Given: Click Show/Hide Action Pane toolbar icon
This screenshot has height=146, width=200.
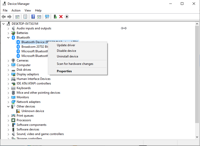Looking at the screenshot, I should click(39, 17).
